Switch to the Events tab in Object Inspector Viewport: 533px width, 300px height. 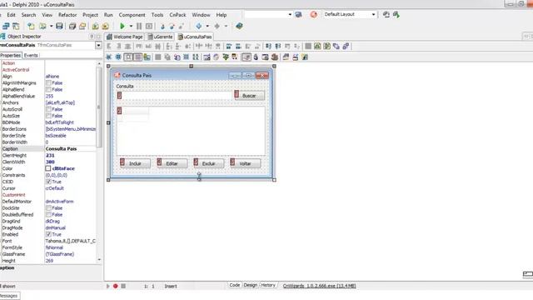click(31, 55)
